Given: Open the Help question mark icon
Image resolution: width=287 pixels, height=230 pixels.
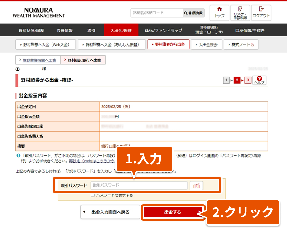Looking at the screenshot, I should click(x=259, y=80).
